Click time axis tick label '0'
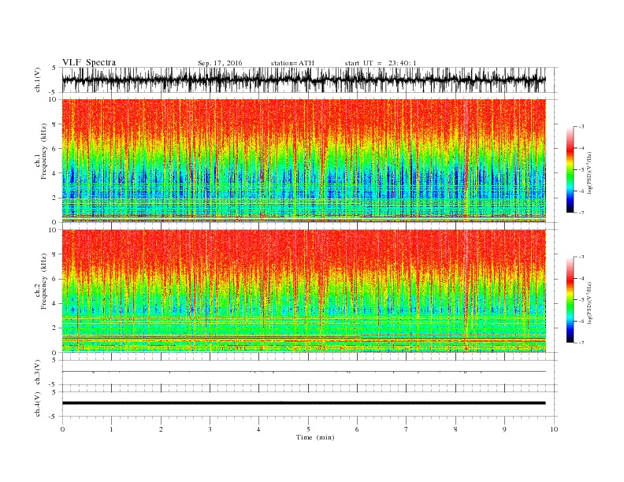The height and width of the screenshot is (482, 624). point(62,429)
